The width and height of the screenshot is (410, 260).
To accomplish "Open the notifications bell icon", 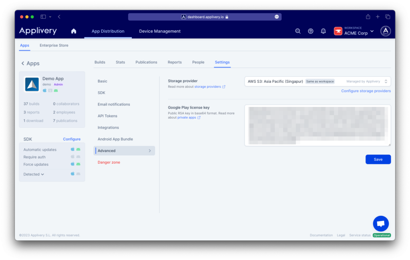I will pyautogui.click(x=323, y=31).
